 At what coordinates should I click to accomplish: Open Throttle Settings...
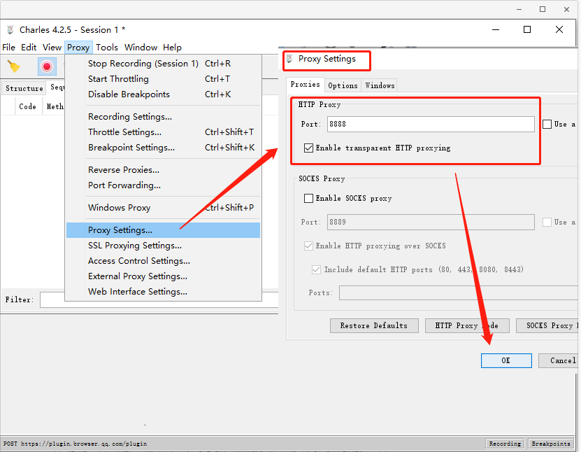[163, 132]
